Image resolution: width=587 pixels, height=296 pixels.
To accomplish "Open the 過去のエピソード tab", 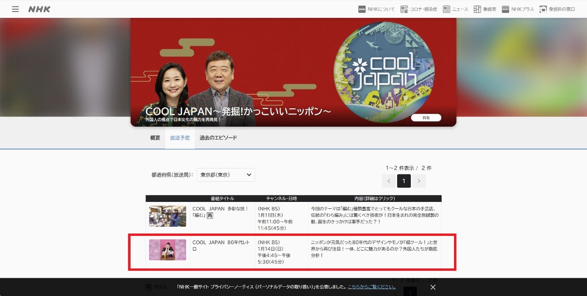I will tap(218, 138).
